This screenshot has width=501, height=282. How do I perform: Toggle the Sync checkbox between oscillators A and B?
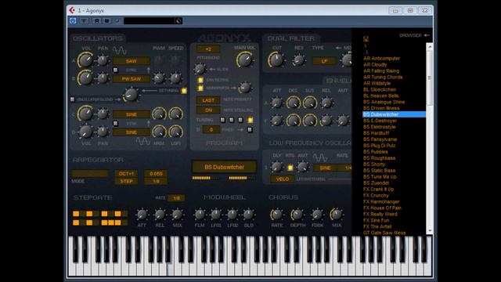point(116,70)
